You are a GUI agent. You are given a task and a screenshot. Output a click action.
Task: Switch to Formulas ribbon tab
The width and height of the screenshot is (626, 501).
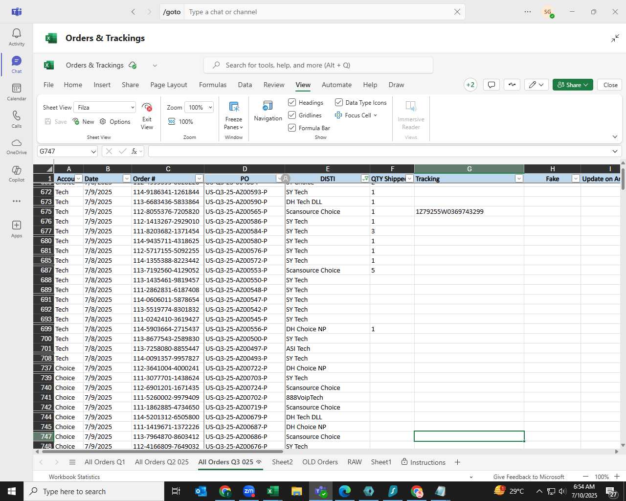coord(213,85)
